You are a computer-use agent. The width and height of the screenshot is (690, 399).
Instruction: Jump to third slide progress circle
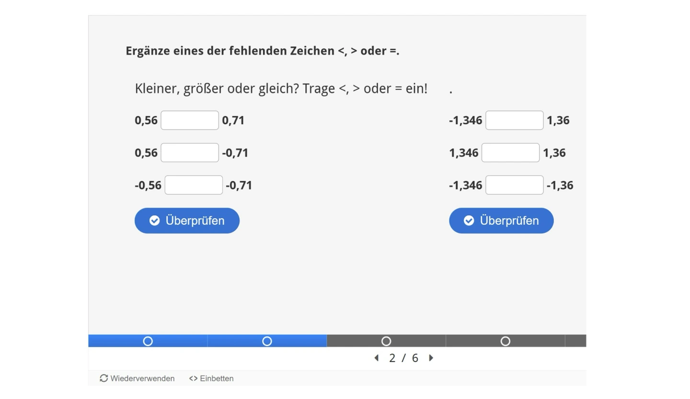pos(386,341)
